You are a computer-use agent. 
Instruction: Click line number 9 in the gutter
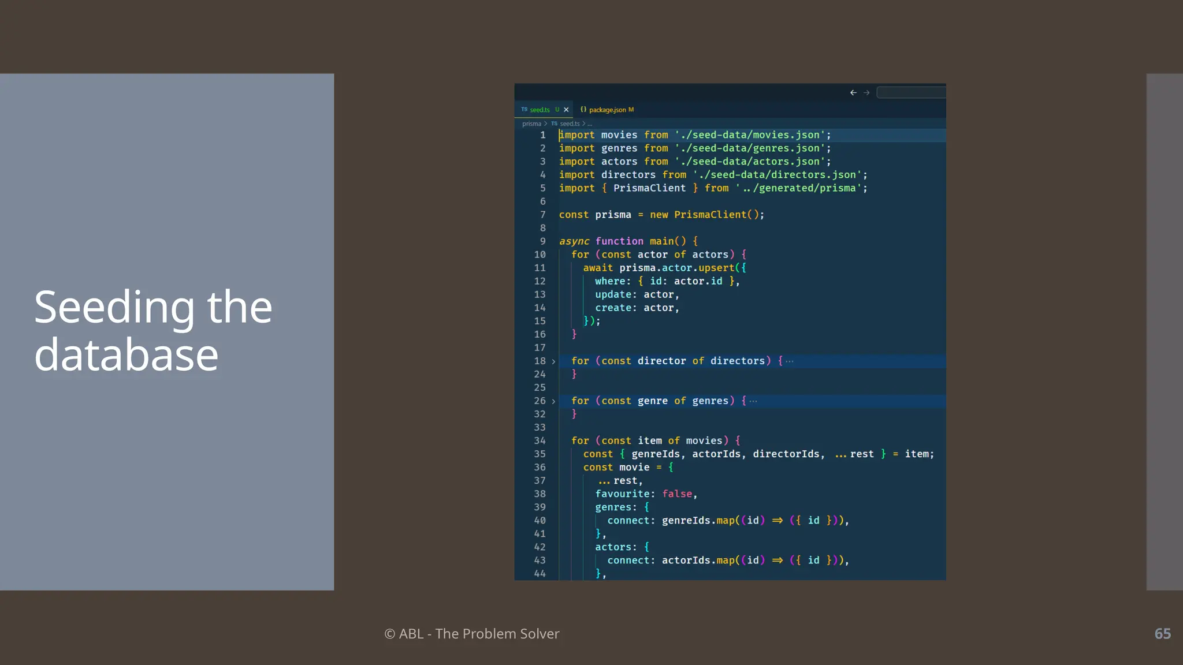pos(542,241)
